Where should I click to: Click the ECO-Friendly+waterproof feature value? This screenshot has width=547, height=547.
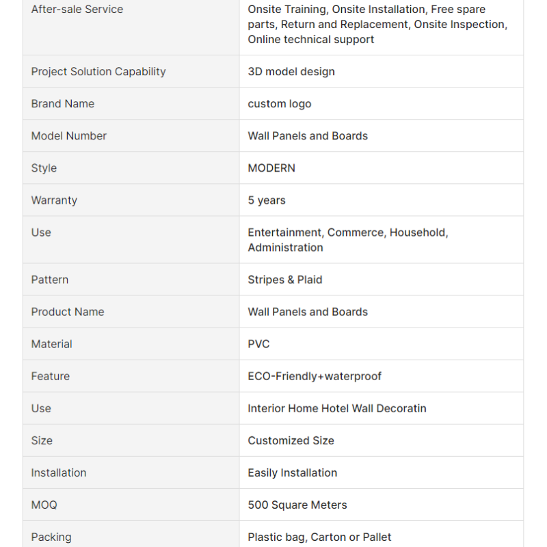315,376
